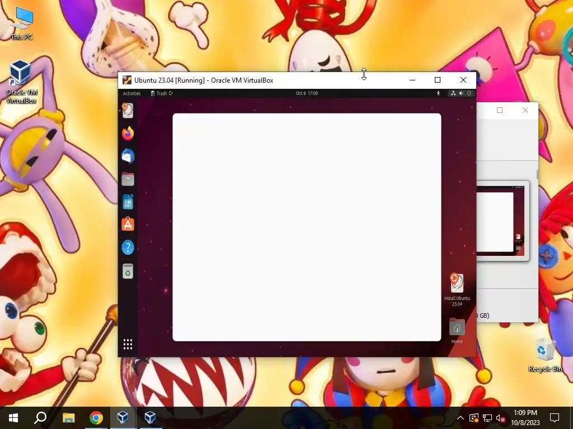
Task: Open the Ubuntu installer icon in the dock
Action: pos(128,111)
